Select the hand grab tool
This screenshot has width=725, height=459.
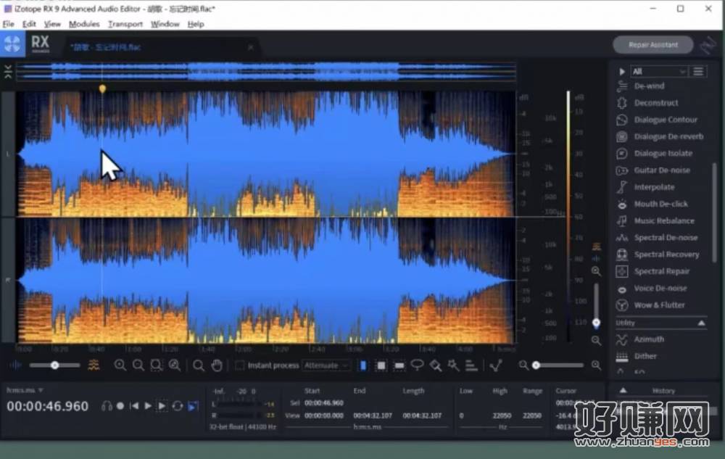pyautogui.click(x=216, y=365)
